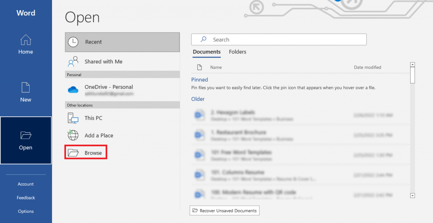Click in the Search field
The image size is (433, 223).
(x=279, y=39)
